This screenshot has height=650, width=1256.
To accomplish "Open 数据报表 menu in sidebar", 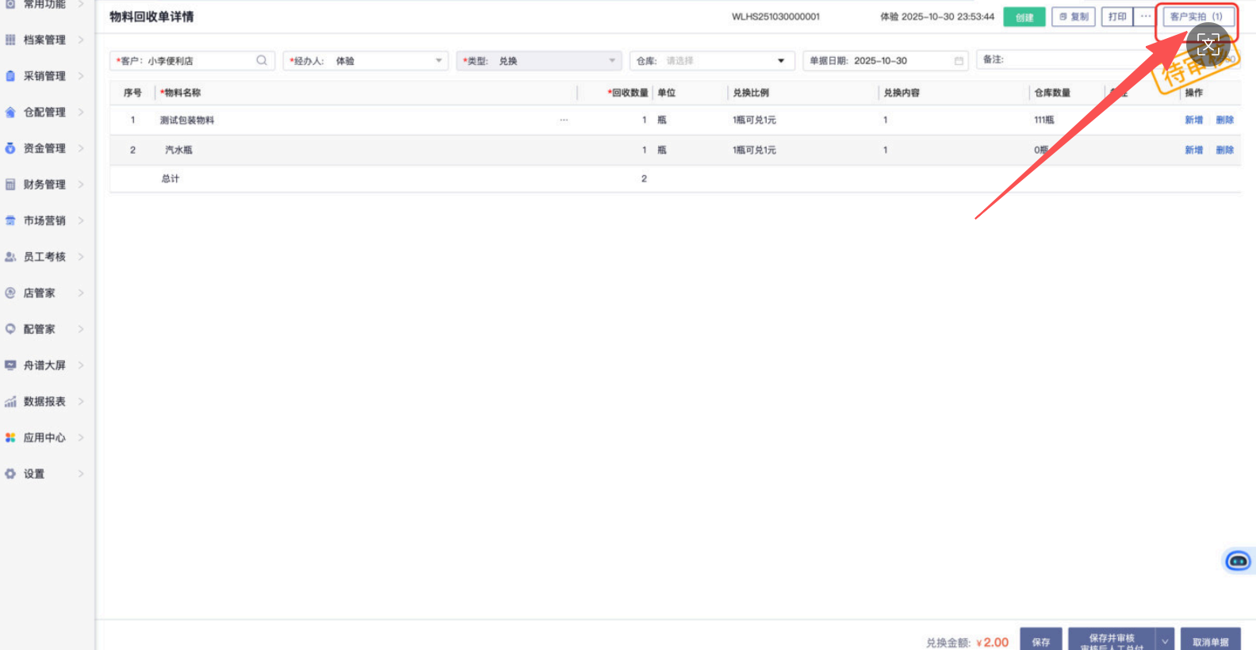I will tap(44, 402).
